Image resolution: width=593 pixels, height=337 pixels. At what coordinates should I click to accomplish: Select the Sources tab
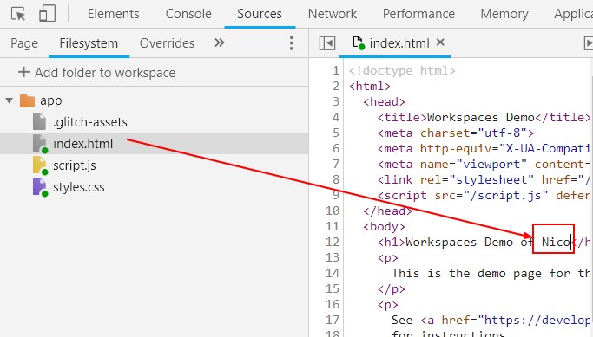260,14
